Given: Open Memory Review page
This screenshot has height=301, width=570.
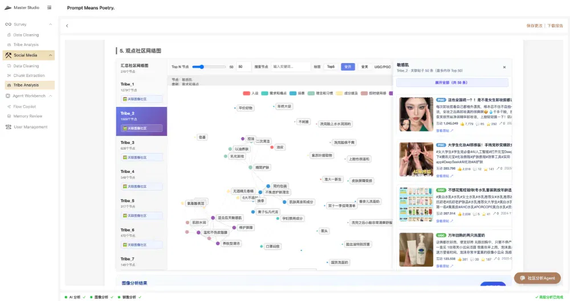Looking at the screenshot, I should pos(27,116).
